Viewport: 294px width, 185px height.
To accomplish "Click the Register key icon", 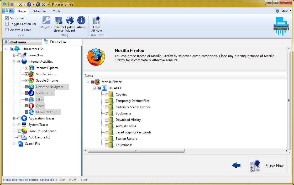I will point(46,20).
